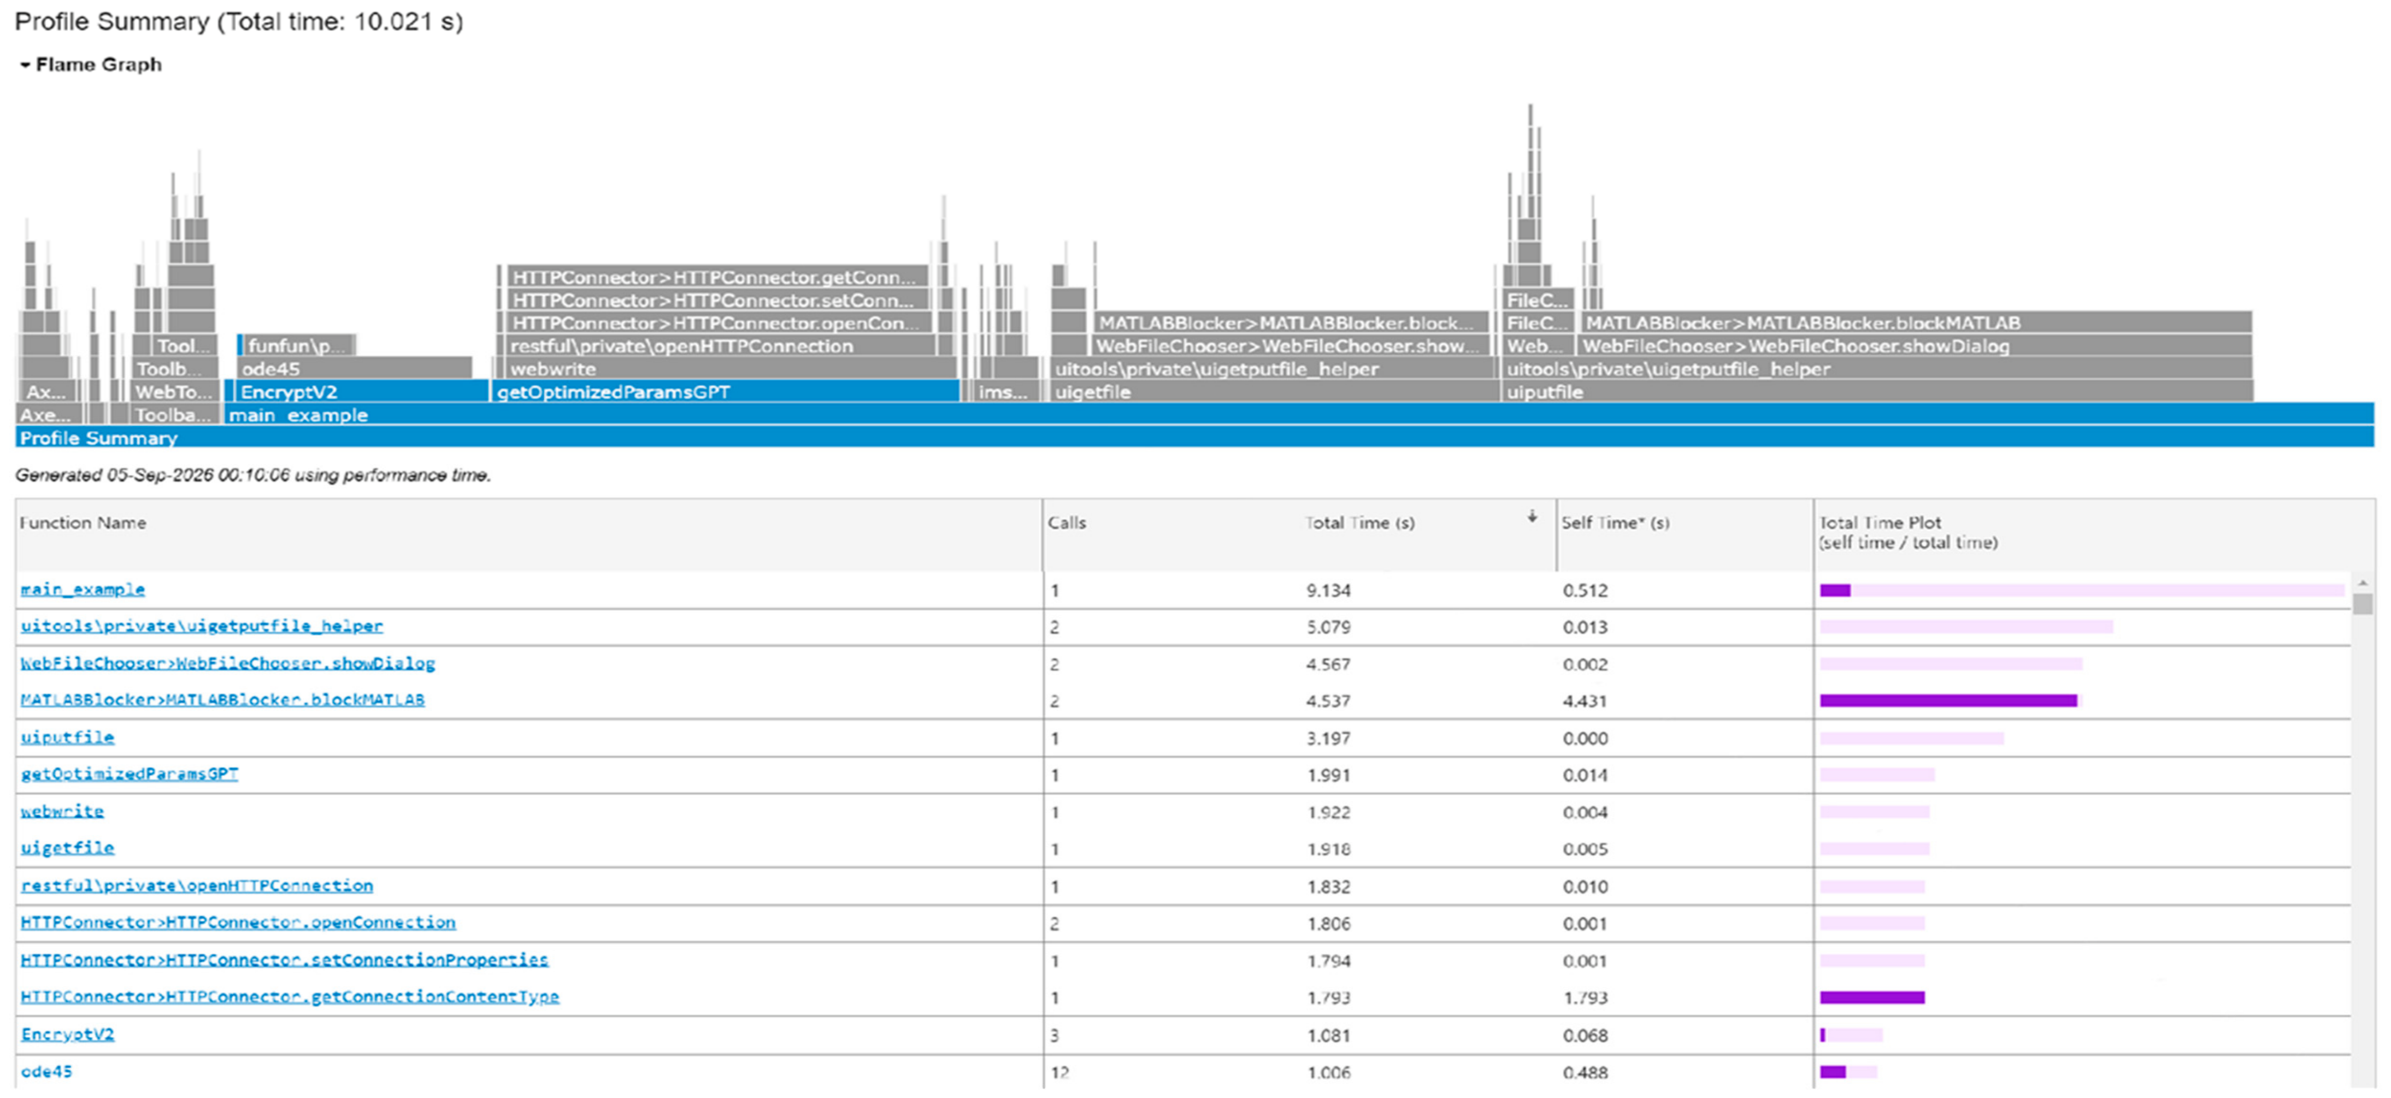Select restful\private\openHTTPConnection flame graph block
Viewport: 2391px width, 1098px height.
pos(720,345)
